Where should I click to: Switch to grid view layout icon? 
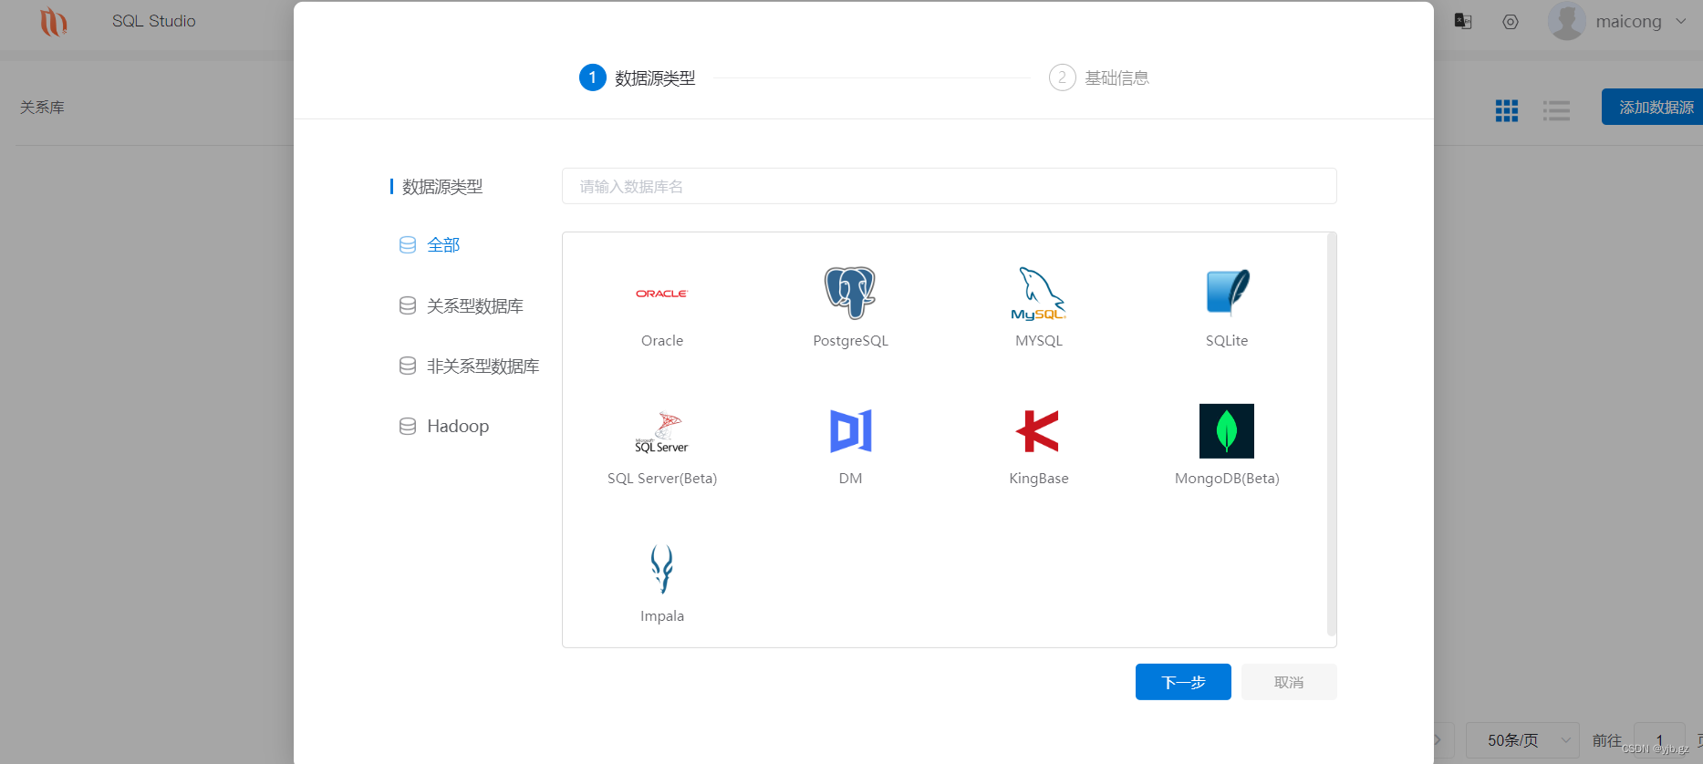click(x=1507, y=110)
